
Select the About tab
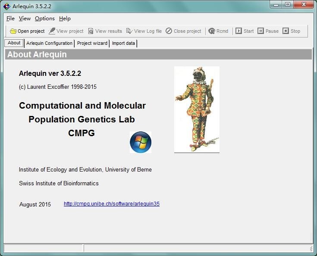(x=14, y=43)
